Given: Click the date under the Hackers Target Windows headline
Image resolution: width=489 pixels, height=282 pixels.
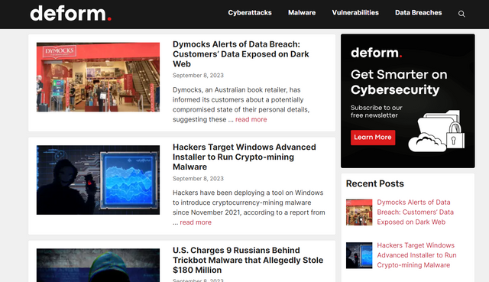Looking at the screenshot, I should pos(198,179).
